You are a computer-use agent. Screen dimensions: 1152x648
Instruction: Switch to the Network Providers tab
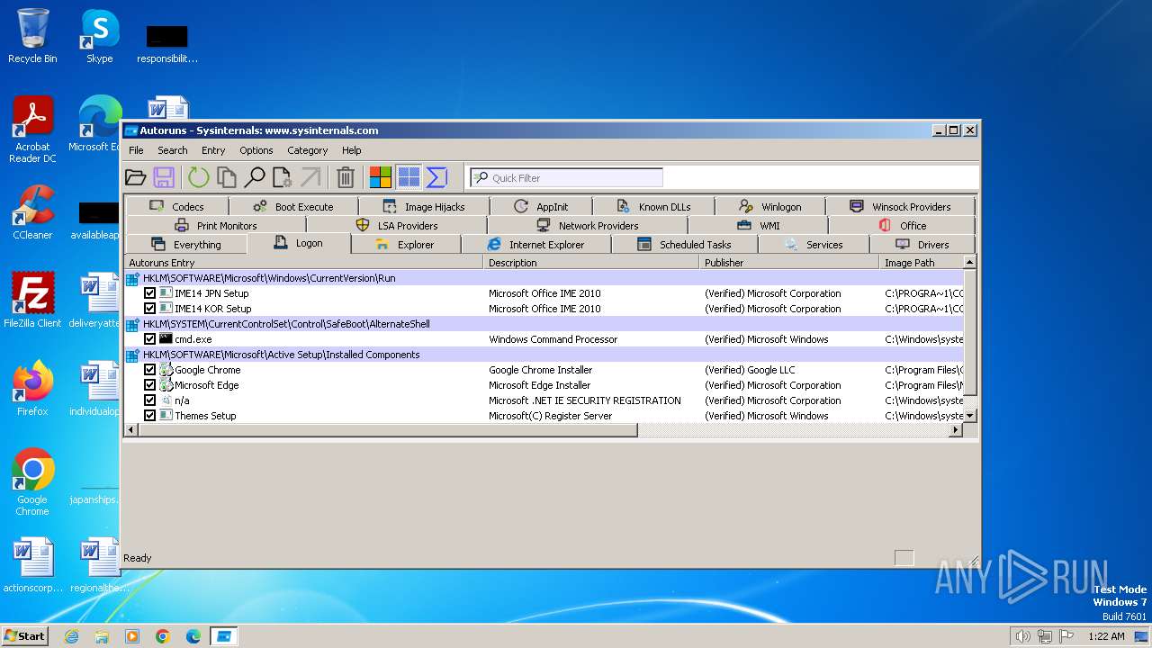pos(588,225)
